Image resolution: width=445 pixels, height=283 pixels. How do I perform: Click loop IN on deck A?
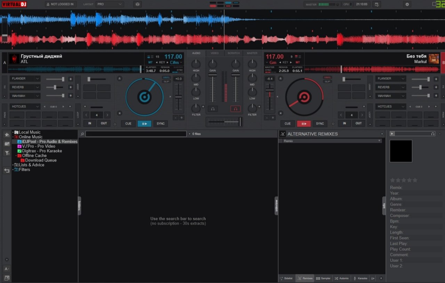[90, 123]
